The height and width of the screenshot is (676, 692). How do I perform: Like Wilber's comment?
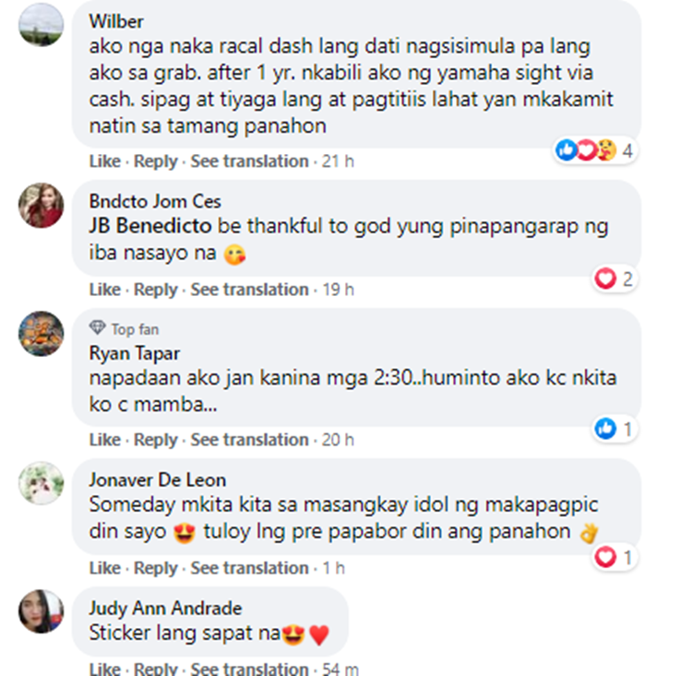click(104, 161)
